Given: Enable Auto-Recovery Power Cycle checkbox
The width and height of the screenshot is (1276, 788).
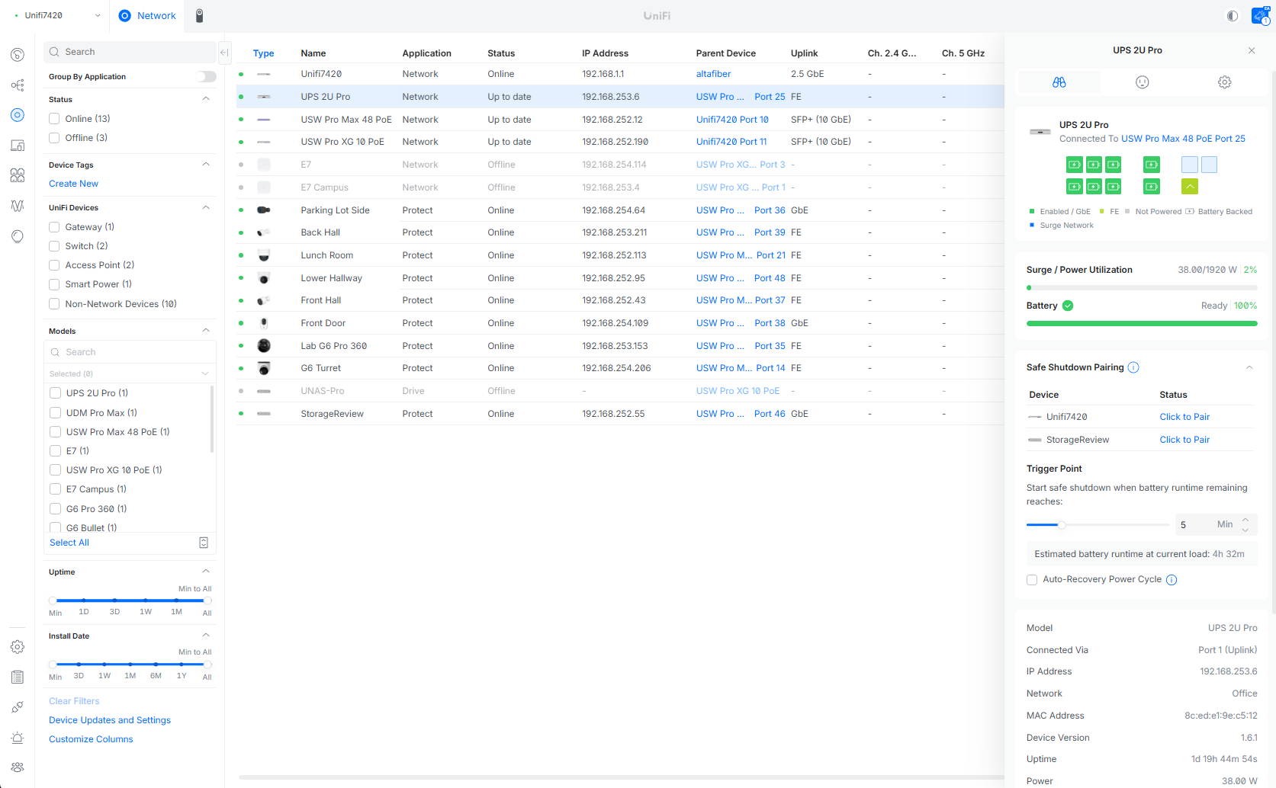Looking at the screenshot, I should tap(1032, 580).
